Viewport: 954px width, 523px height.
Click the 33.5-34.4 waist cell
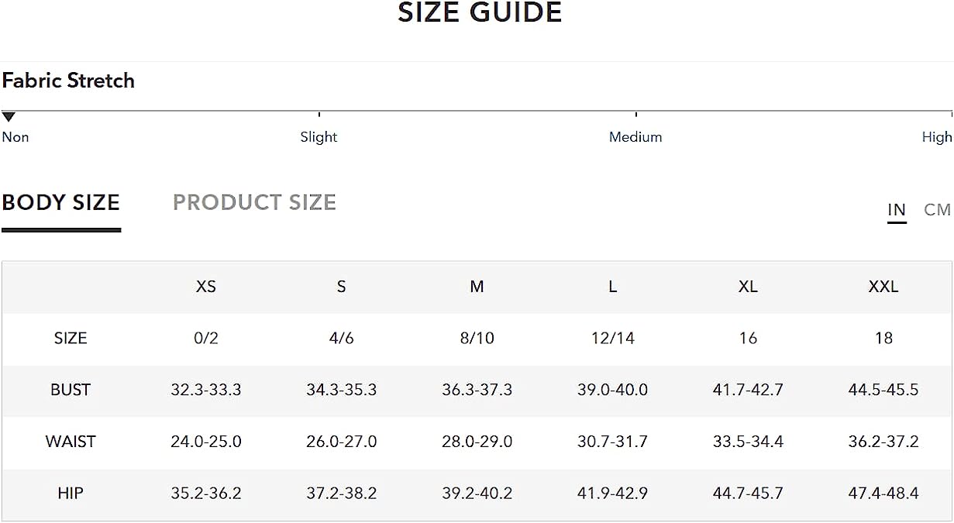click(748, 442)
